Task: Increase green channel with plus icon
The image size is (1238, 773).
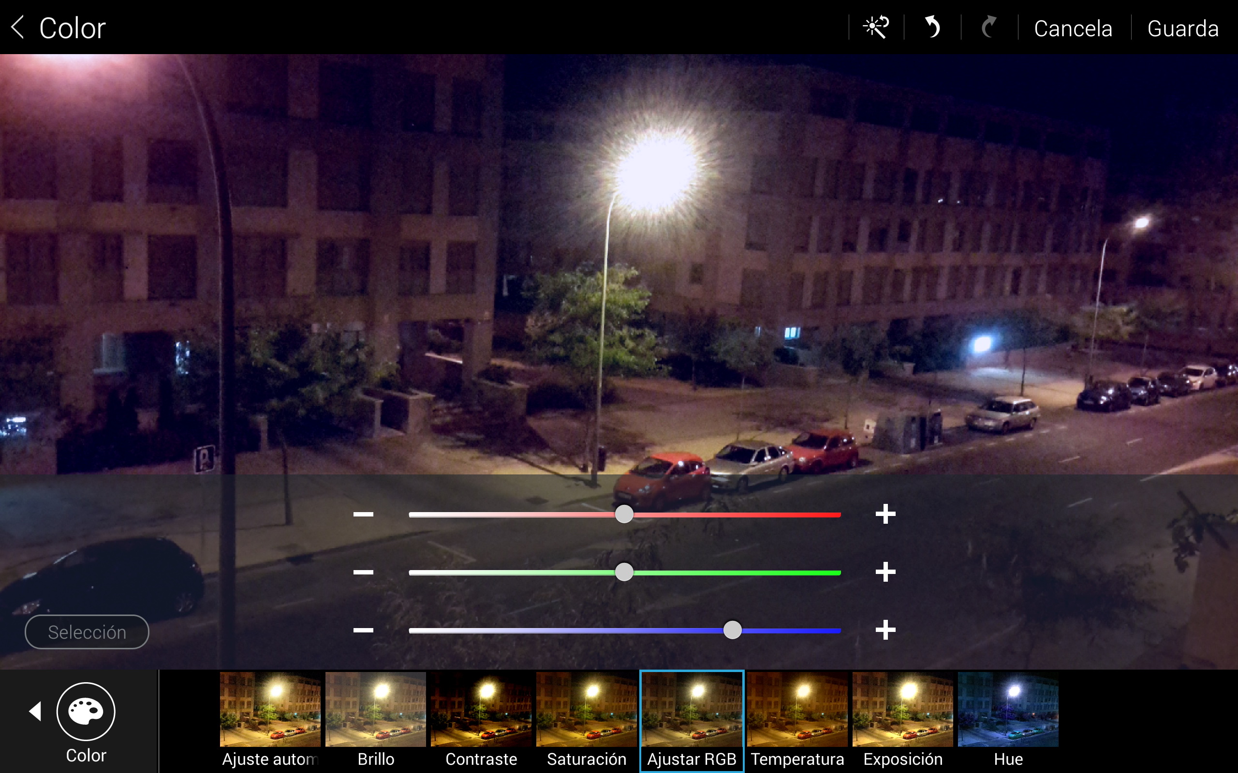Action: pyautogui.click(x=885, y=572)
